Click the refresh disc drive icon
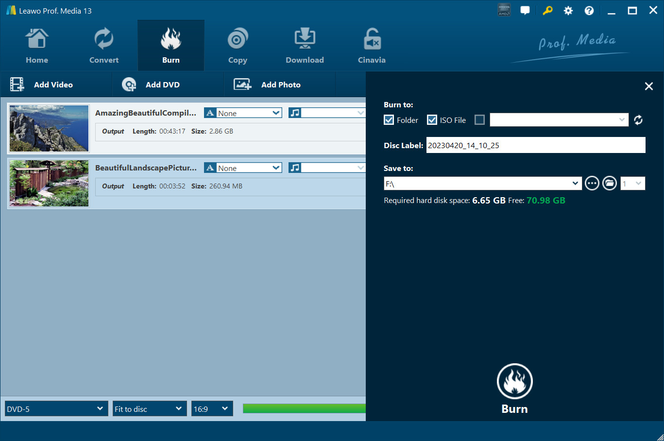This screenshot has width=664, height=441. [638, 120]
